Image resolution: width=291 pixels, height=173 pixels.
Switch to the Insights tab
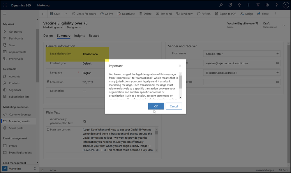pos(80,36)
